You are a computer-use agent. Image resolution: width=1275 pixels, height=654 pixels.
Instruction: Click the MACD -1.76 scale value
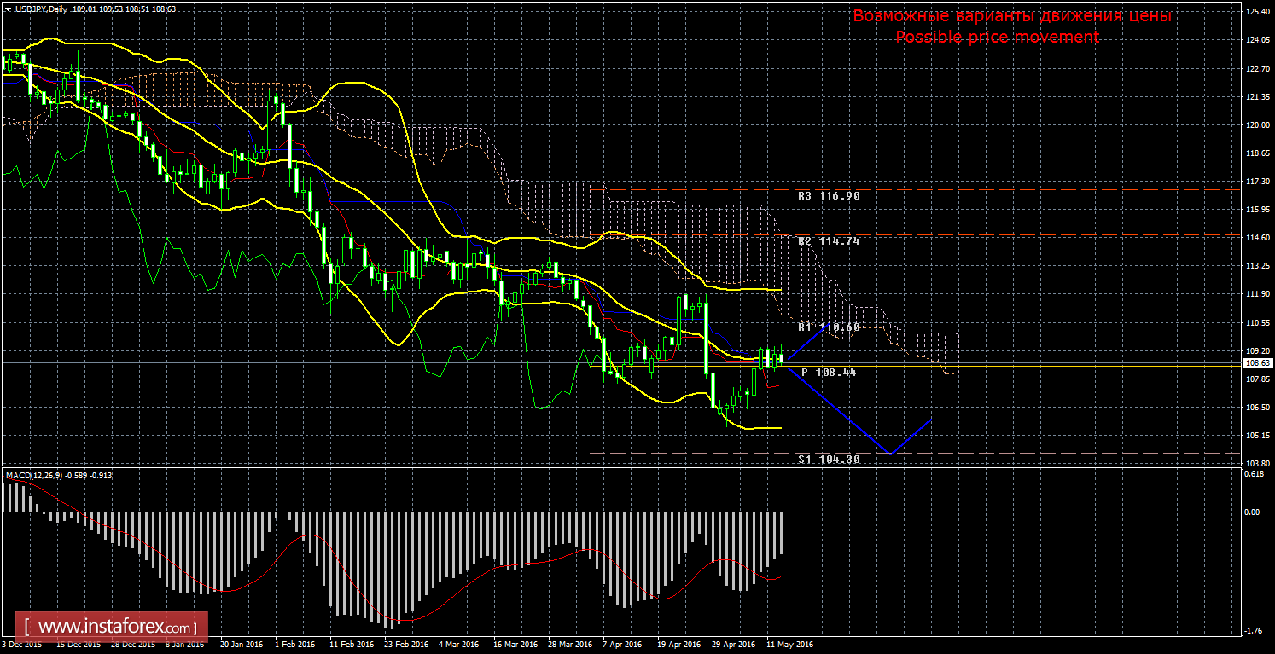click(1253, 631)
